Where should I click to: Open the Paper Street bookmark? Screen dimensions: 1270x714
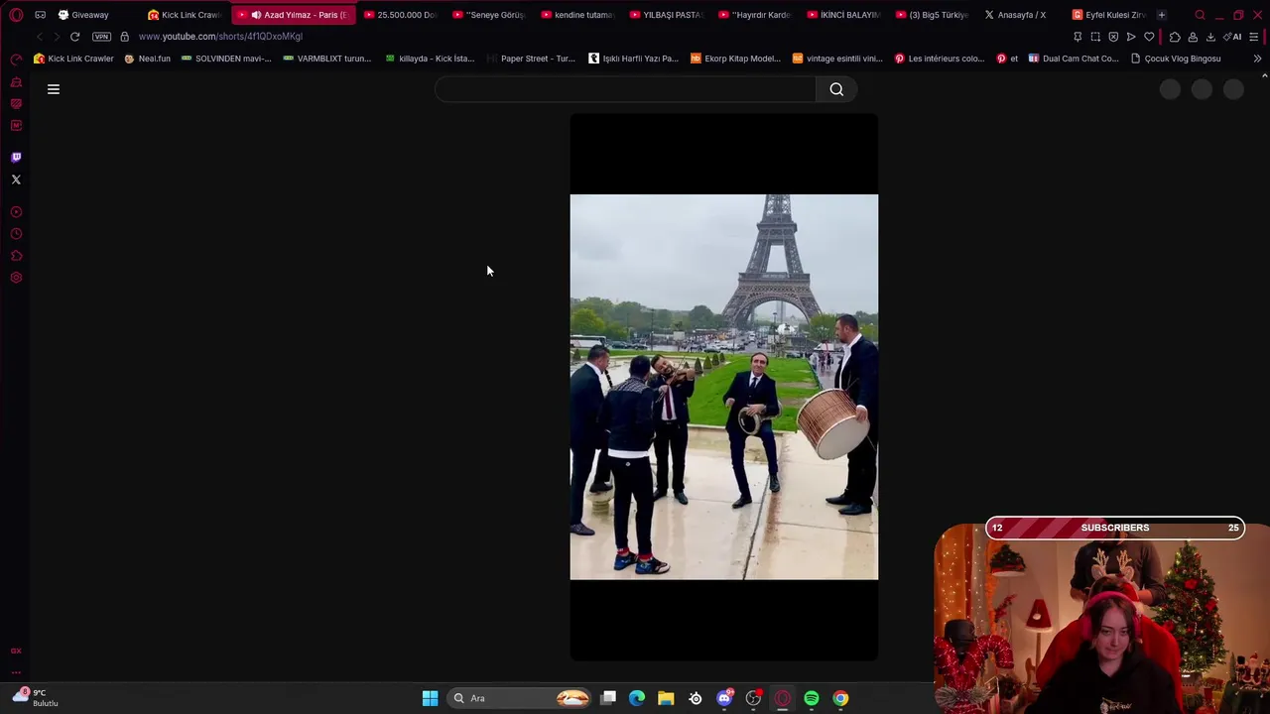pyautogui.click(x=531, y=59)
